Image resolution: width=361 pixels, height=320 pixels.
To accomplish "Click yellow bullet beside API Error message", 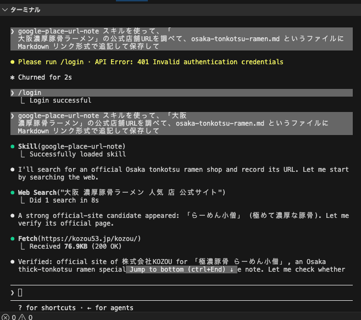I will (x=13, y=62).
